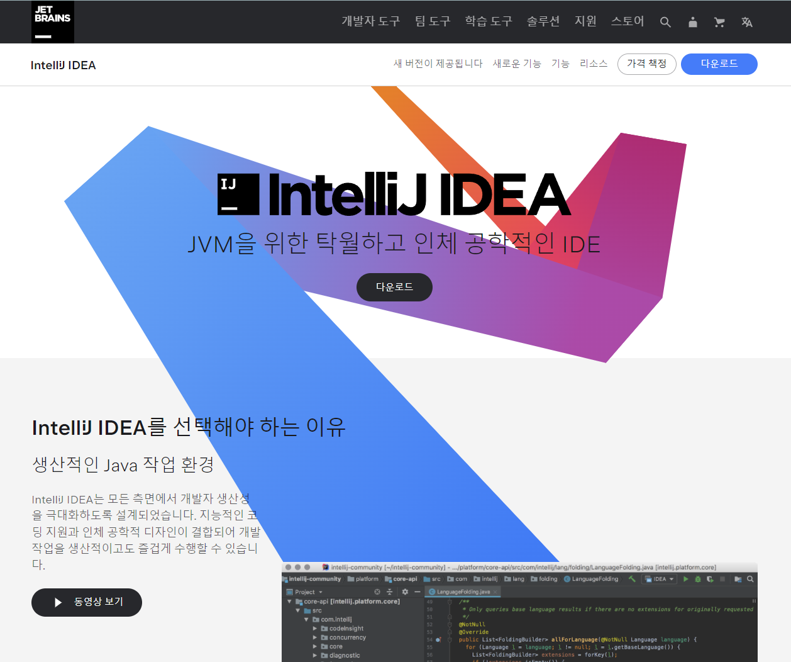
Task: Open the 학습 도구 menu
Action: [489, 21]
